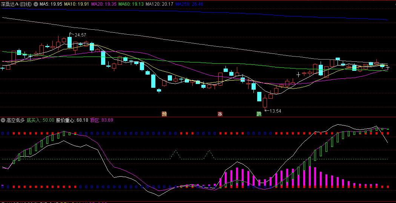This screenshot has height=203, width=396.
Task: Open the dropdown arrow beside 深桑达A (日线)
Action: pyautogui.click(x=36, y=4)
